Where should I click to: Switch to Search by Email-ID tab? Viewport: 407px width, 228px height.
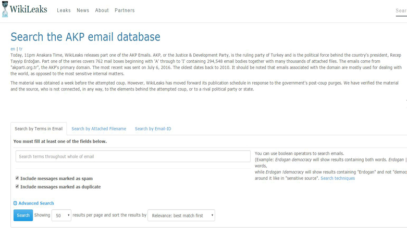153,129
